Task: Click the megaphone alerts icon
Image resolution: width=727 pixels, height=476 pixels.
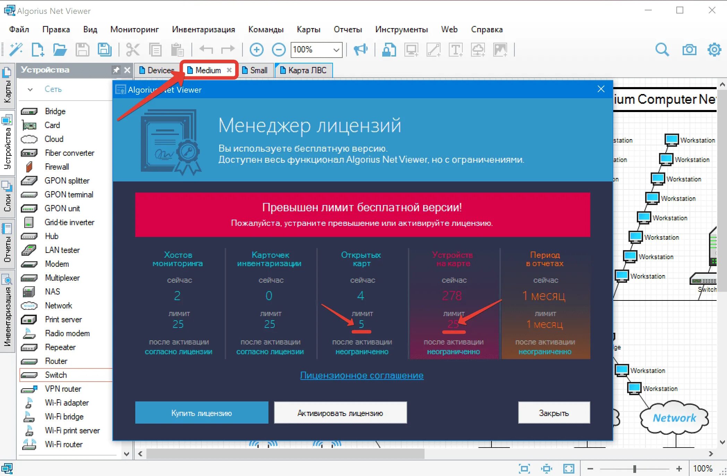Action: pyautogui.click(x=360, y=50)
